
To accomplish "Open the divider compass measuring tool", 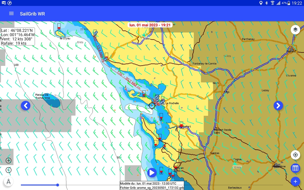I will tap(9, 182).
